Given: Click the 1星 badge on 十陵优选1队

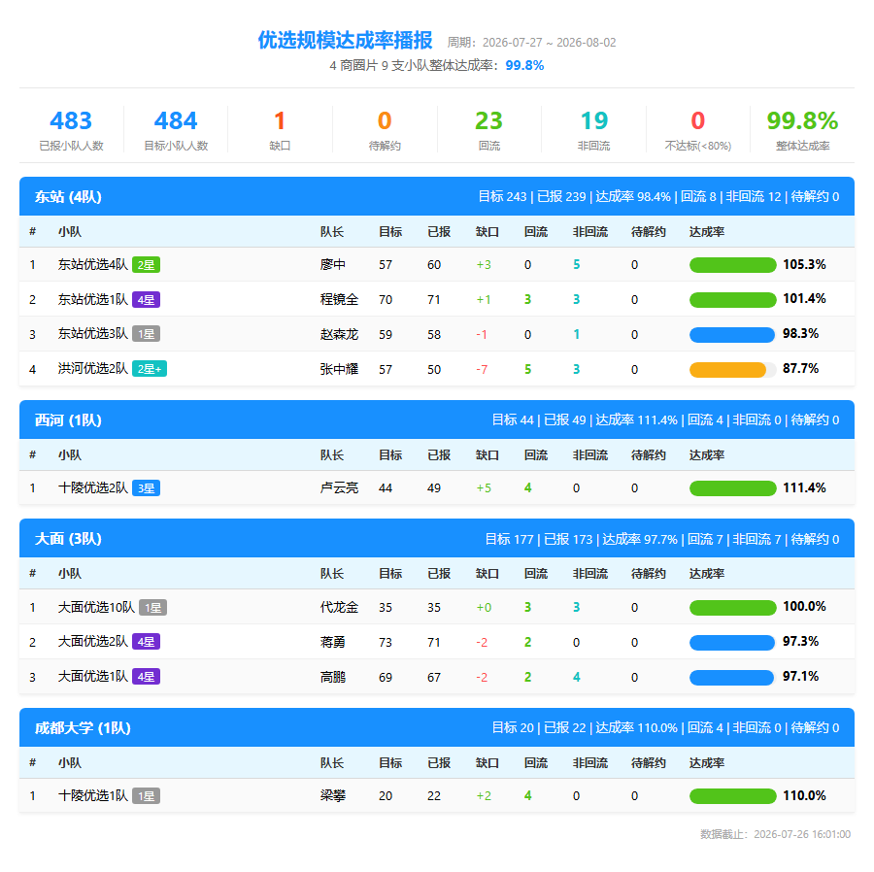Looking at the screenshot, I should (x=146, y=796).
